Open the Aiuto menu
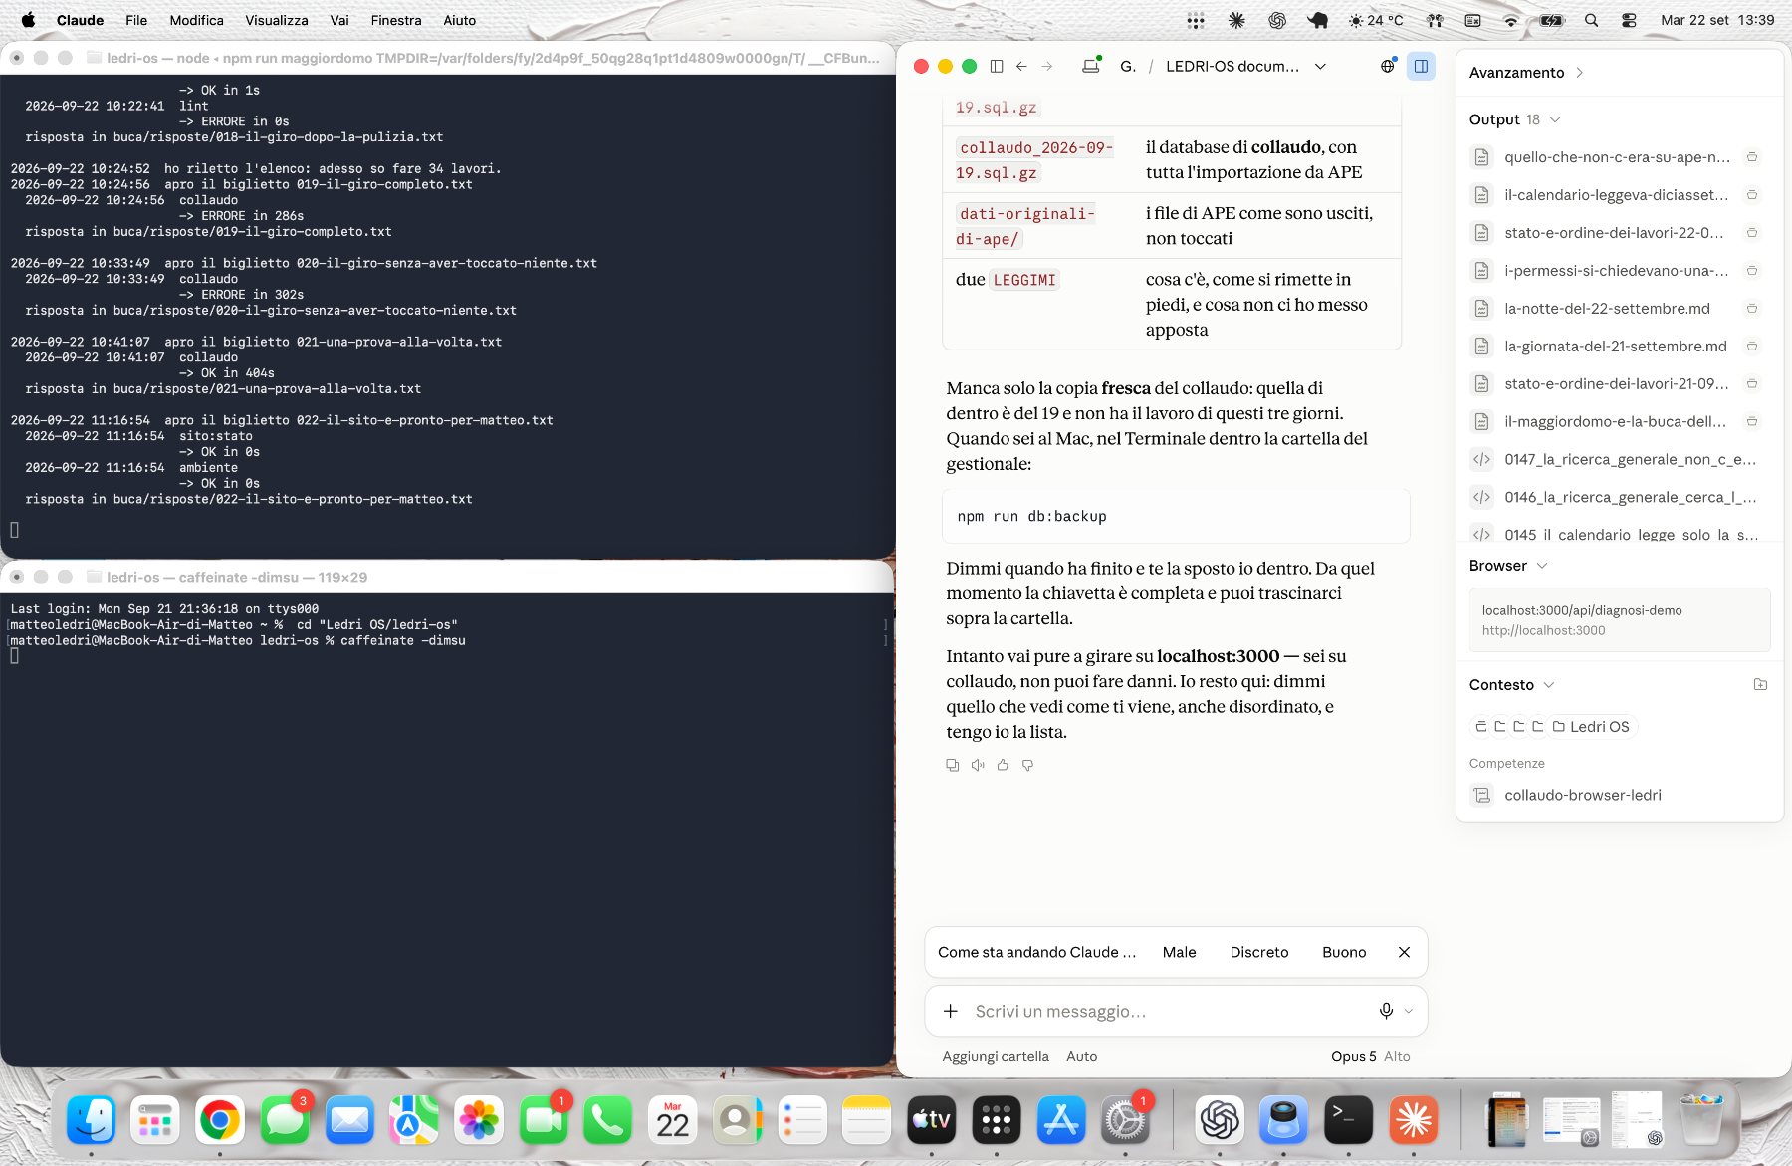 460,20
